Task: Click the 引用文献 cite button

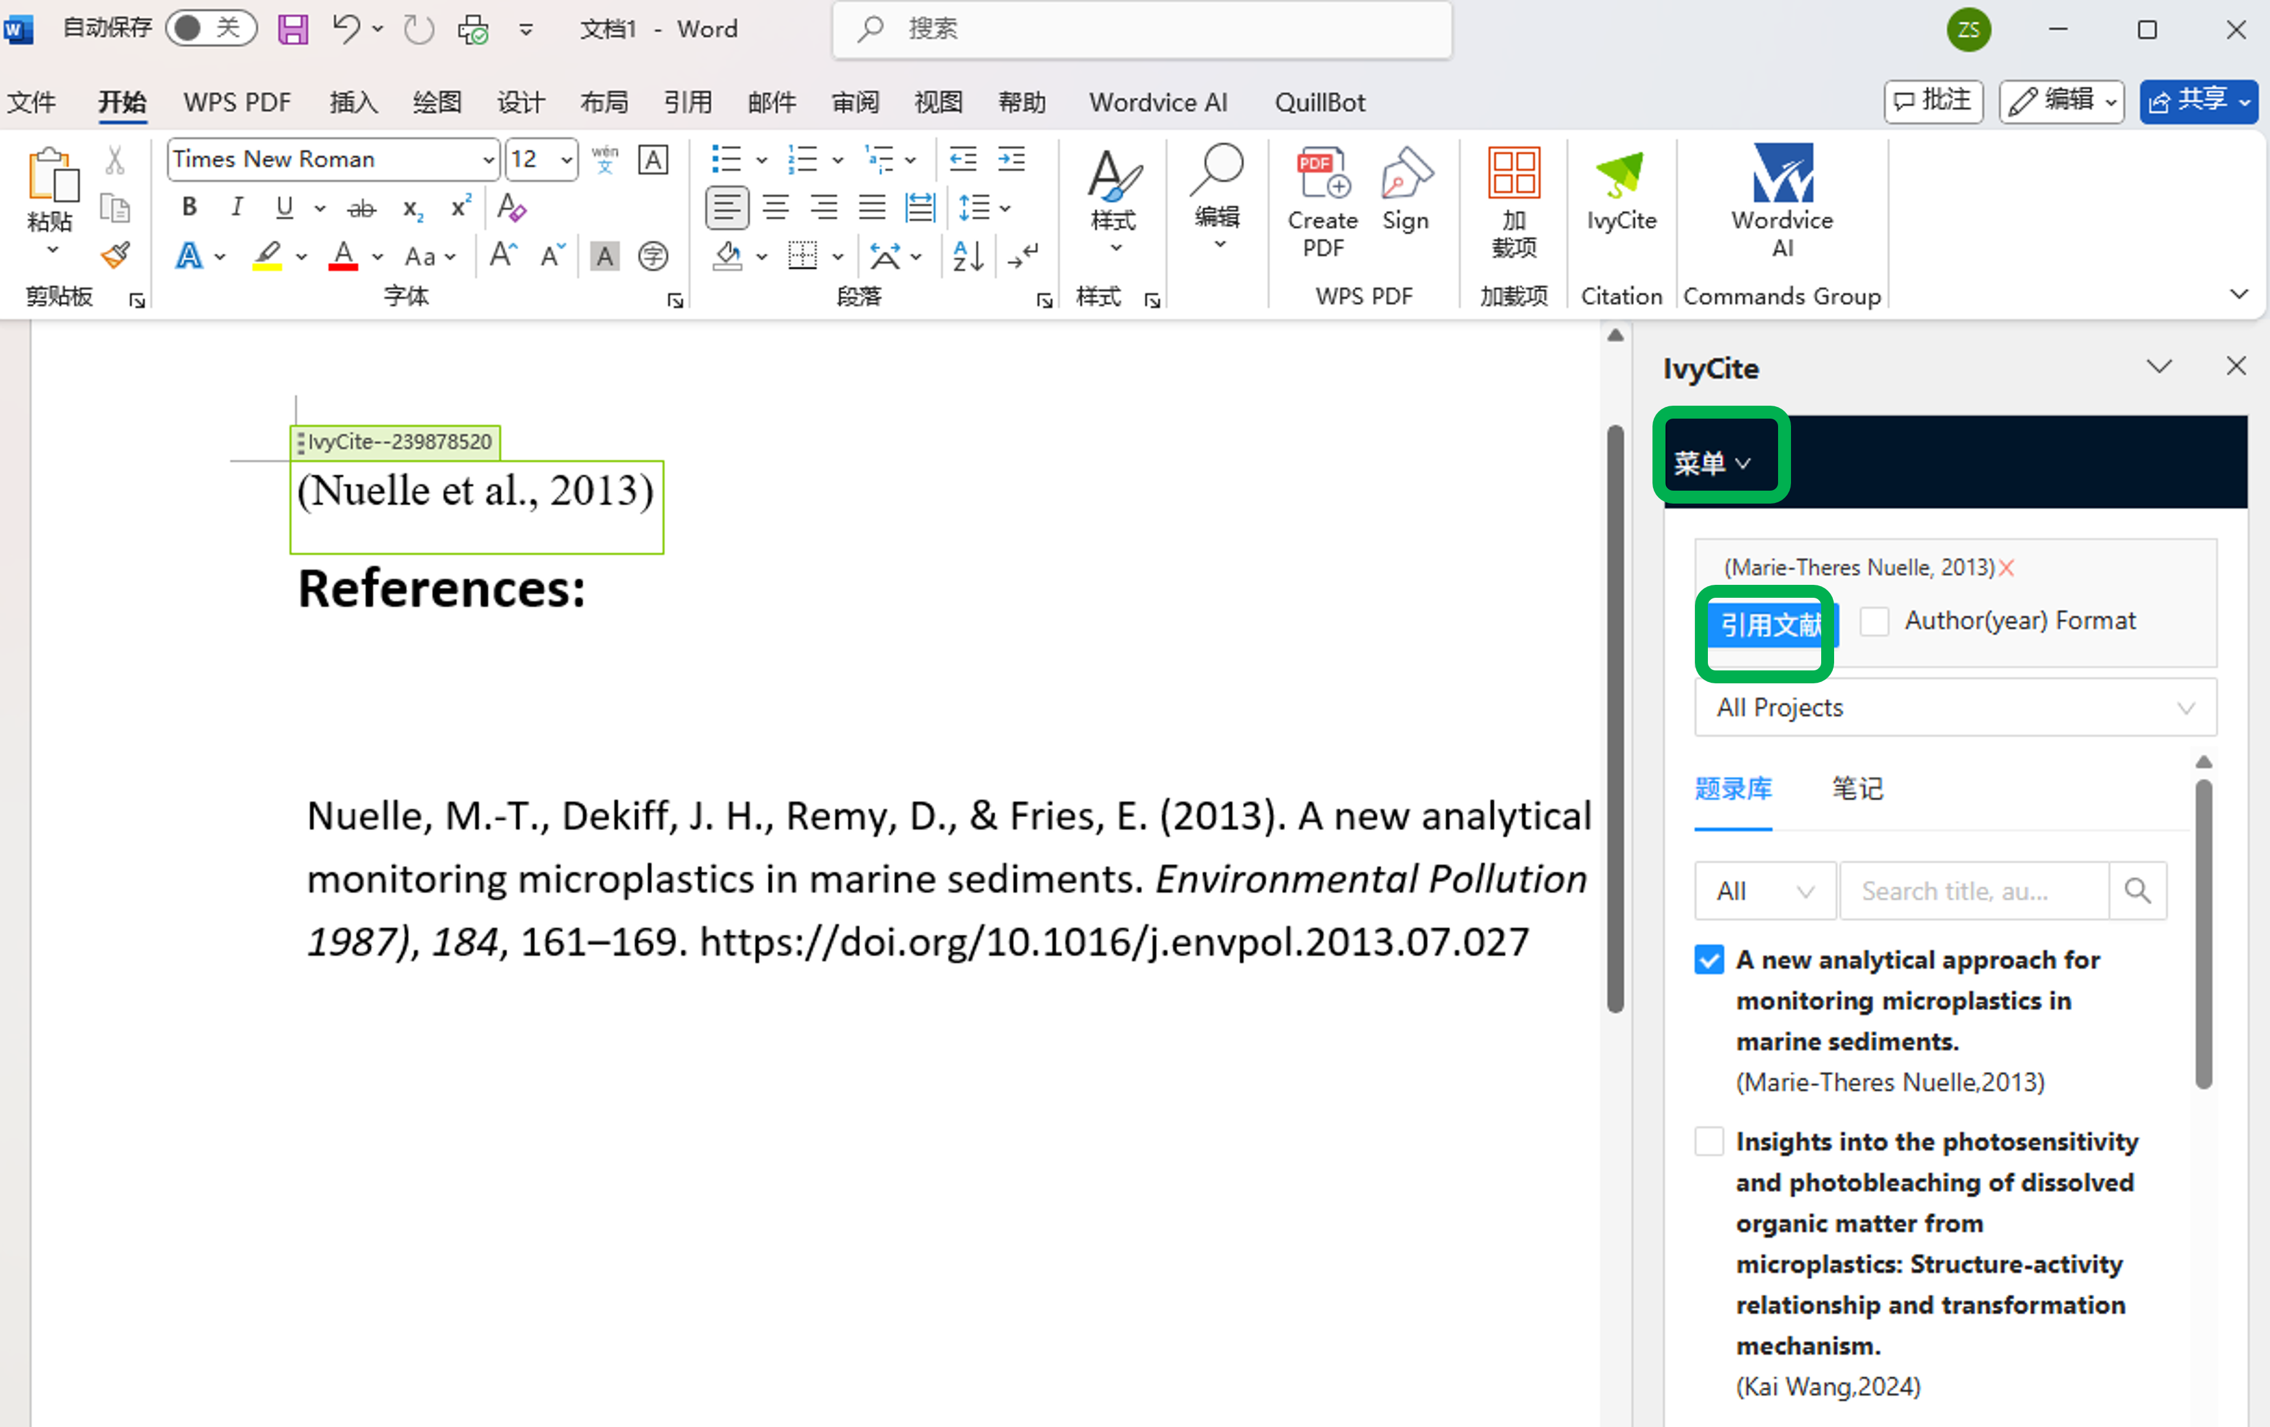Action: 1770,625
